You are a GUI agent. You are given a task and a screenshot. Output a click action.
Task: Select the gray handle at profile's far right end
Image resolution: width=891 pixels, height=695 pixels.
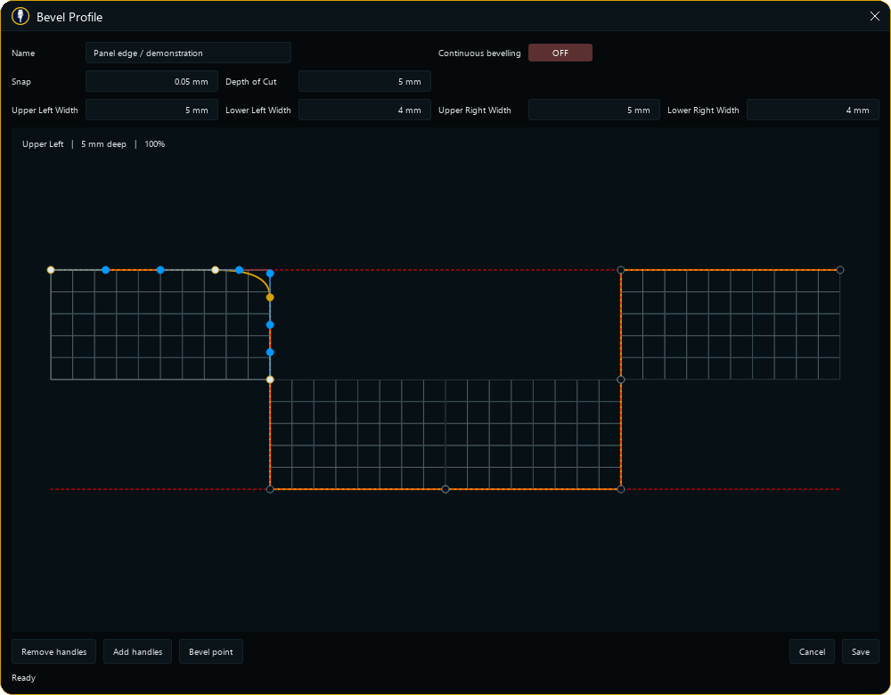click(x=840, y=270)
